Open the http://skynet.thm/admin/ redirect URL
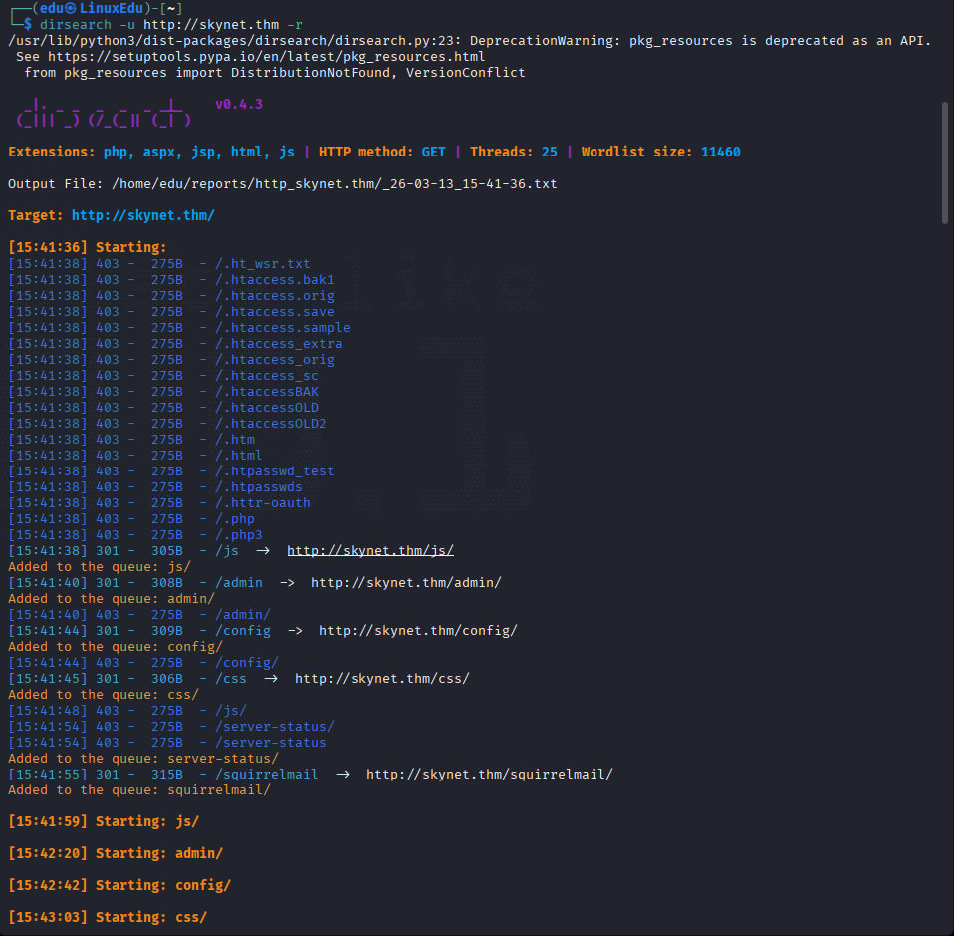The height and width of the screenshot is (936, 954). click(406, 583)
